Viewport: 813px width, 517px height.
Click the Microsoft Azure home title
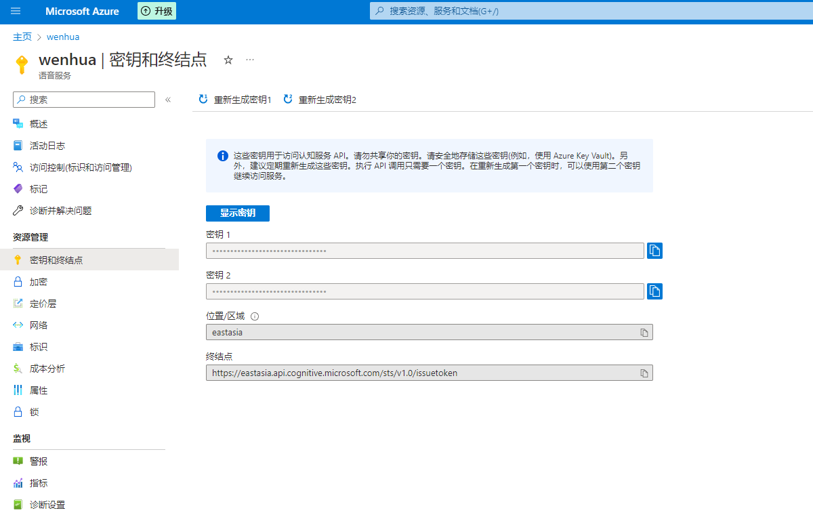point(82,12)
